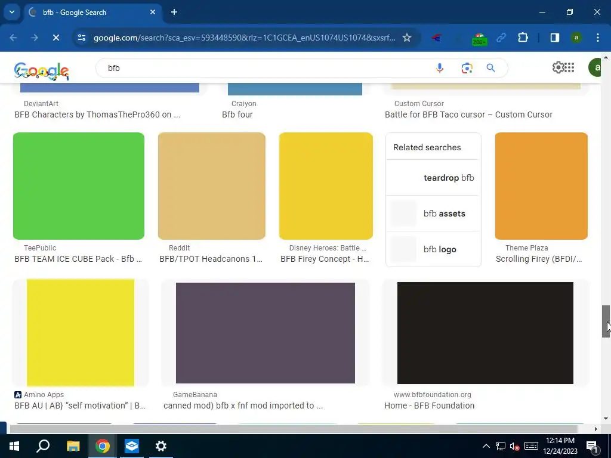Open BFB/TPOT Headcanons result title
Image resolution: width=611 pixels, height=458 pixels.
[x=211, y=259]
